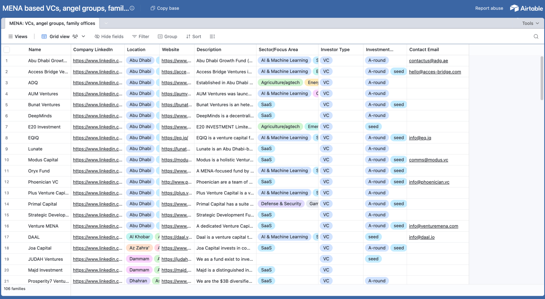Open the Airtable logo link
The width and height of the screenshot is (545, 299).
click(x=526, y=8)
